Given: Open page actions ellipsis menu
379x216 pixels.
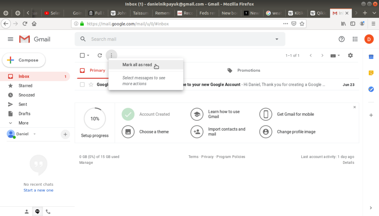Looking at the screenshot, I should 285,24.
